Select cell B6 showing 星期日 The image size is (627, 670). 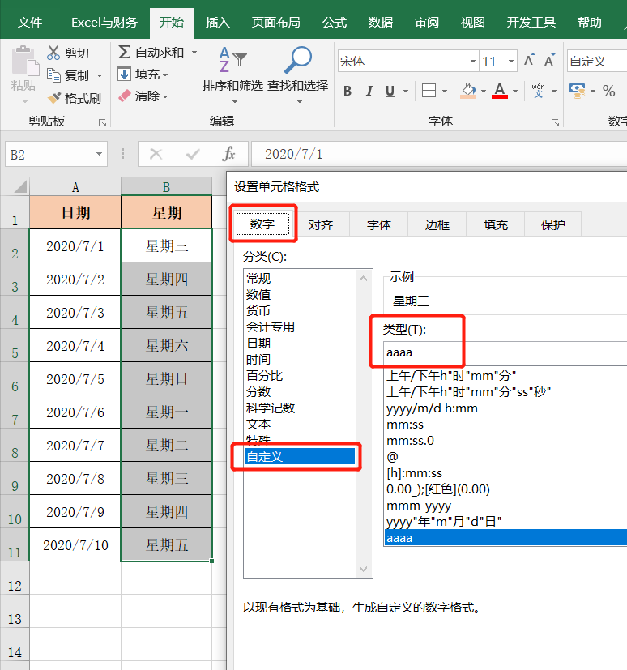(167, 378)
